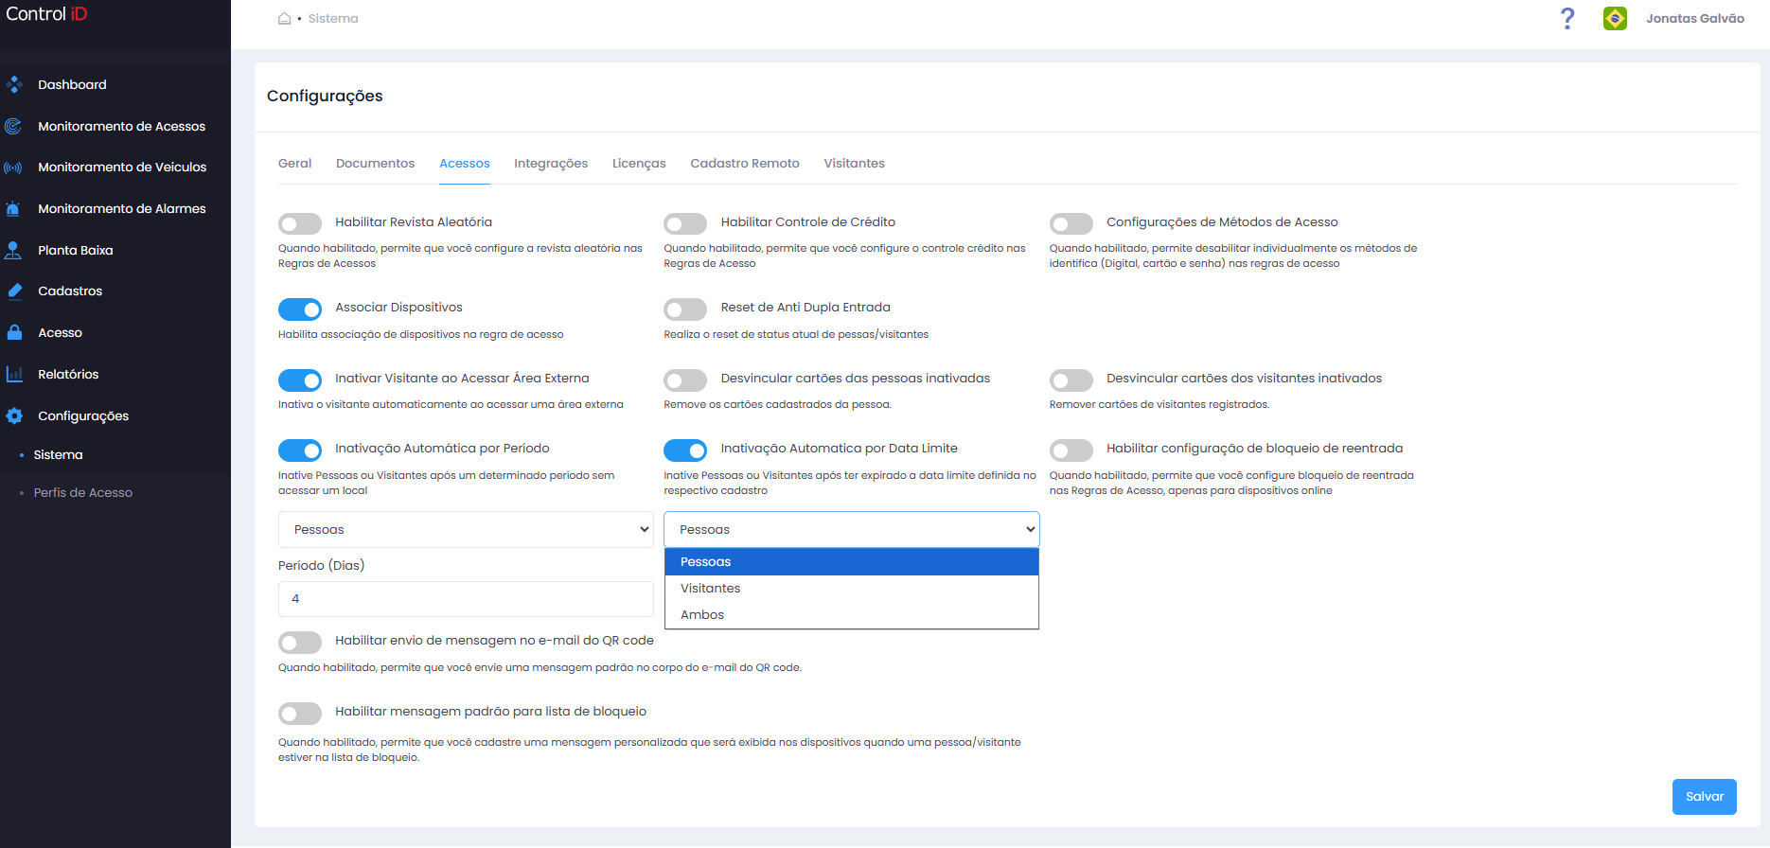The width and height of the screenshot is (1770, 848).
Task: Toggle Desvincular cartões dos visitantes inativados
Action: (1071, 380)
